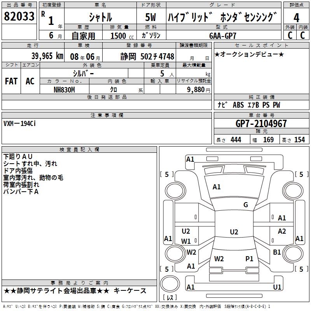Screen dimensions: 311x311
Task: Select the equipment line ナビ ABS エアB PS PW
Action: click(249, 105)
